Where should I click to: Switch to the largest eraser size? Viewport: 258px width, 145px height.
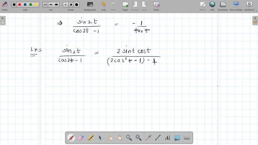[x=76, y=4]
